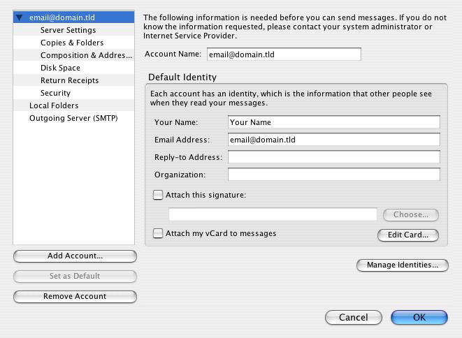
Task: Open Outgoing Server (SMTP) settings
Action: pyautogui.click(x=73, y=118)
